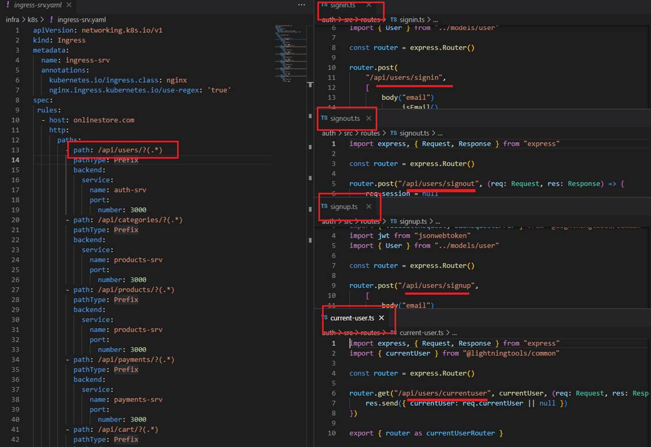Image resolution: width=651 pixels, height=447 pixels.
Task: Click "/api/users/signout" route string in signout.ts
Action: pyautogui.click(x=440, y=184)
